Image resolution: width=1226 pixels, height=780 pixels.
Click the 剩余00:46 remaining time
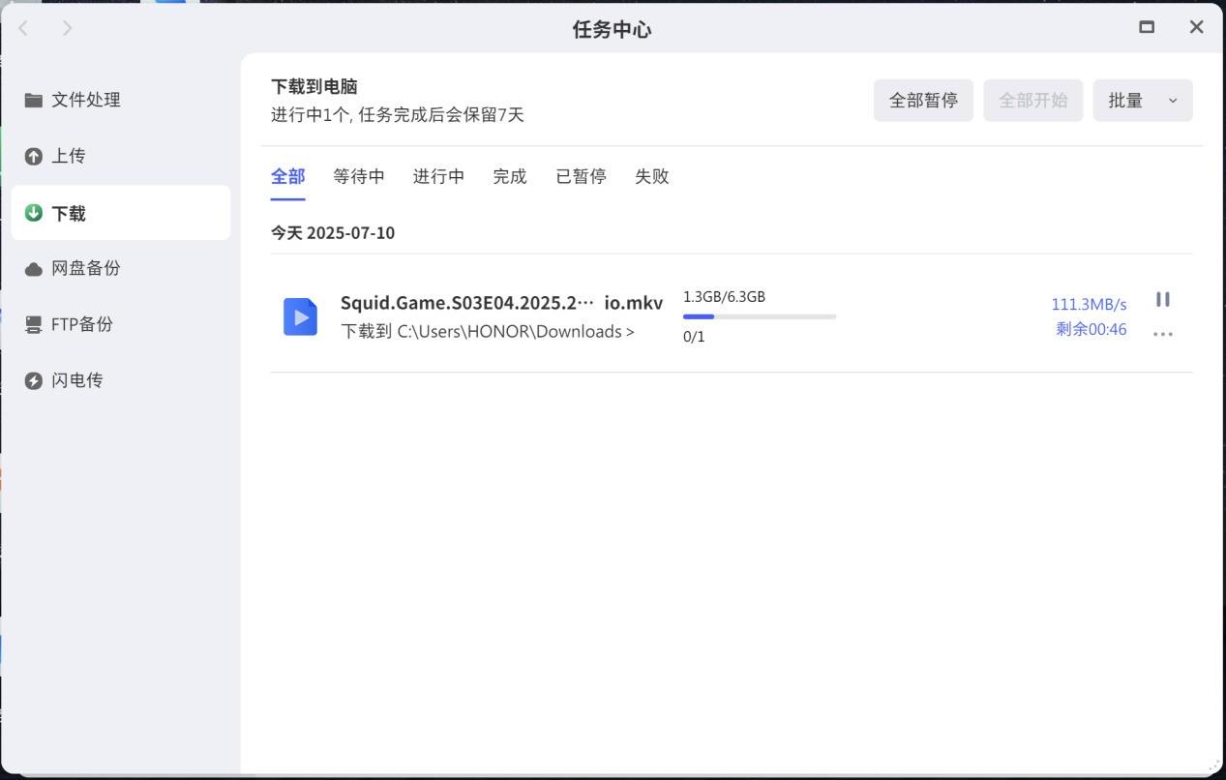click(x=1091, y=329)
